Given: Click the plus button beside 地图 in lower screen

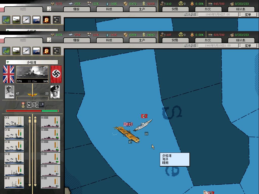Looking at the screenshot, I should (x=49, y=40).
